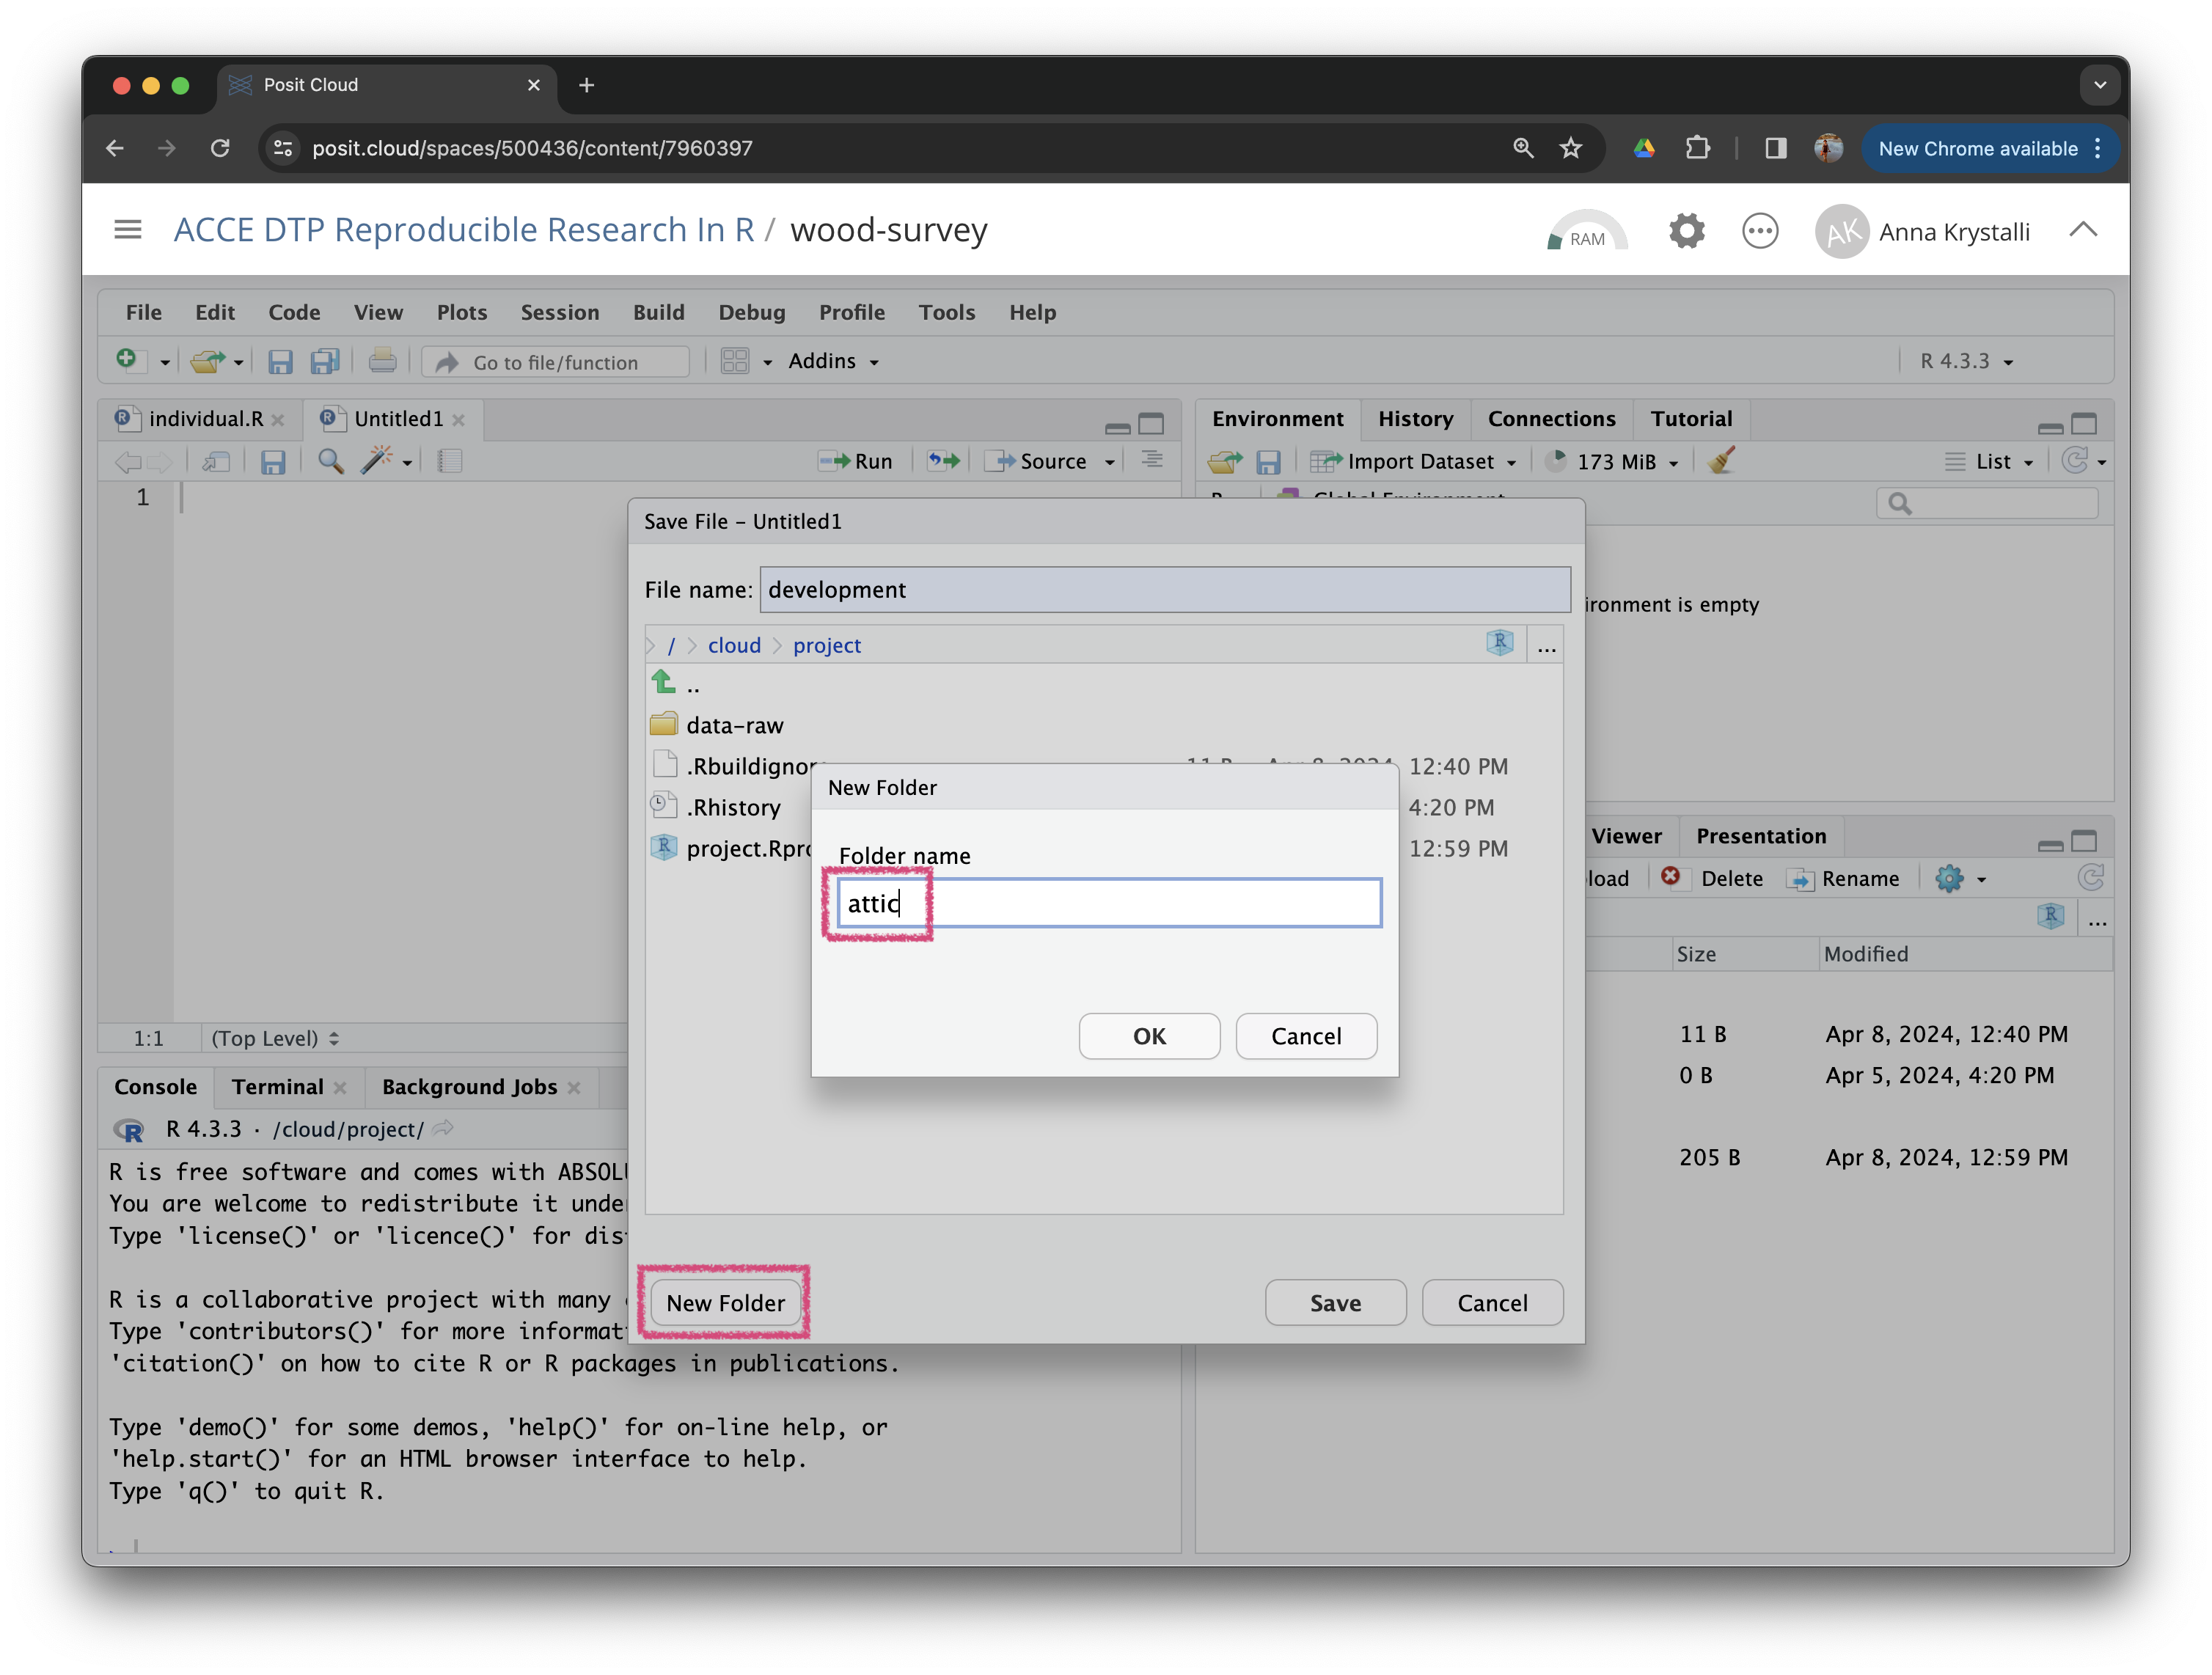
Task: Open the File menu
Action: 143,312
